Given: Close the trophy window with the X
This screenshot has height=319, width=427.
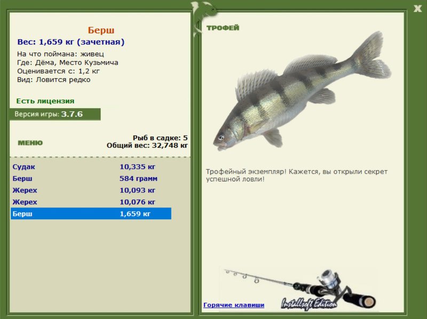Looking at the screenshot, I should point(417,8).
